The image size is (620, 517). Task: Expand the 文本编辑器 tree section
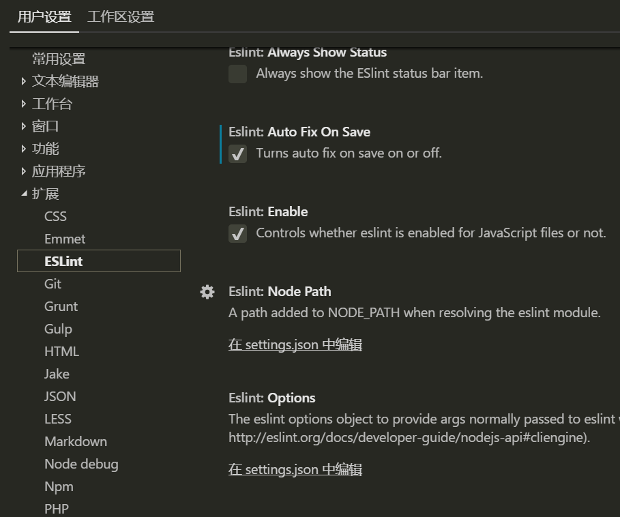pyautogui.click(x=24, y=82)
